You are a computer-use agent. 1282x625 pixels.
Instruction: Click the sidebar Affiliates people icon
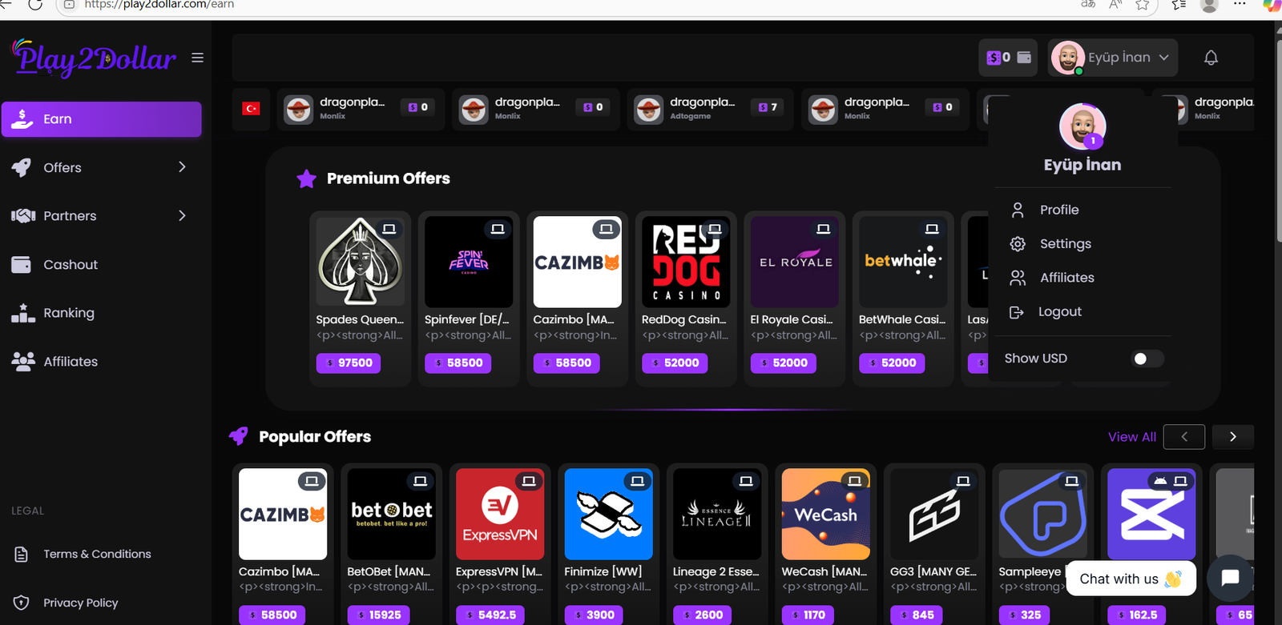(23, 362)
